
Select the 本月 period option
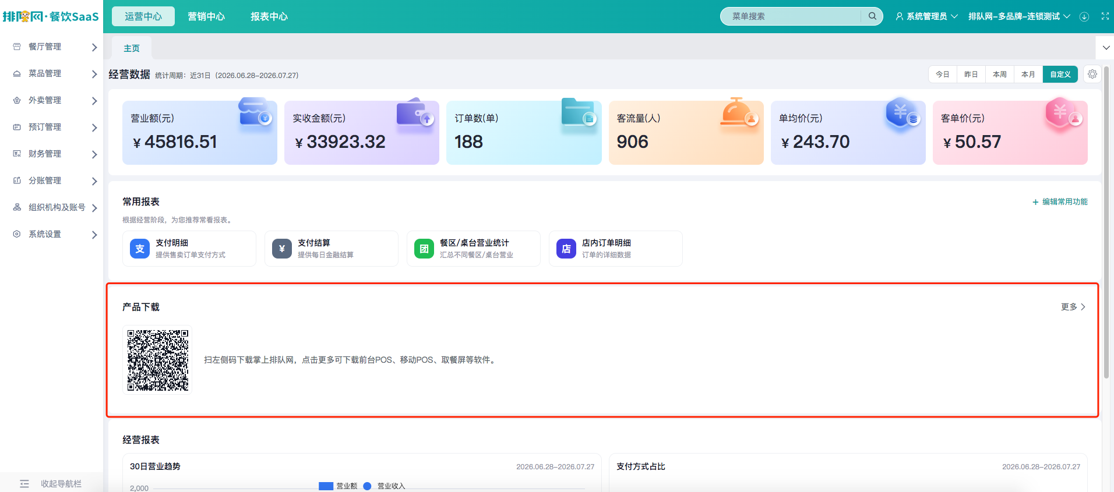coord(1028,74)
